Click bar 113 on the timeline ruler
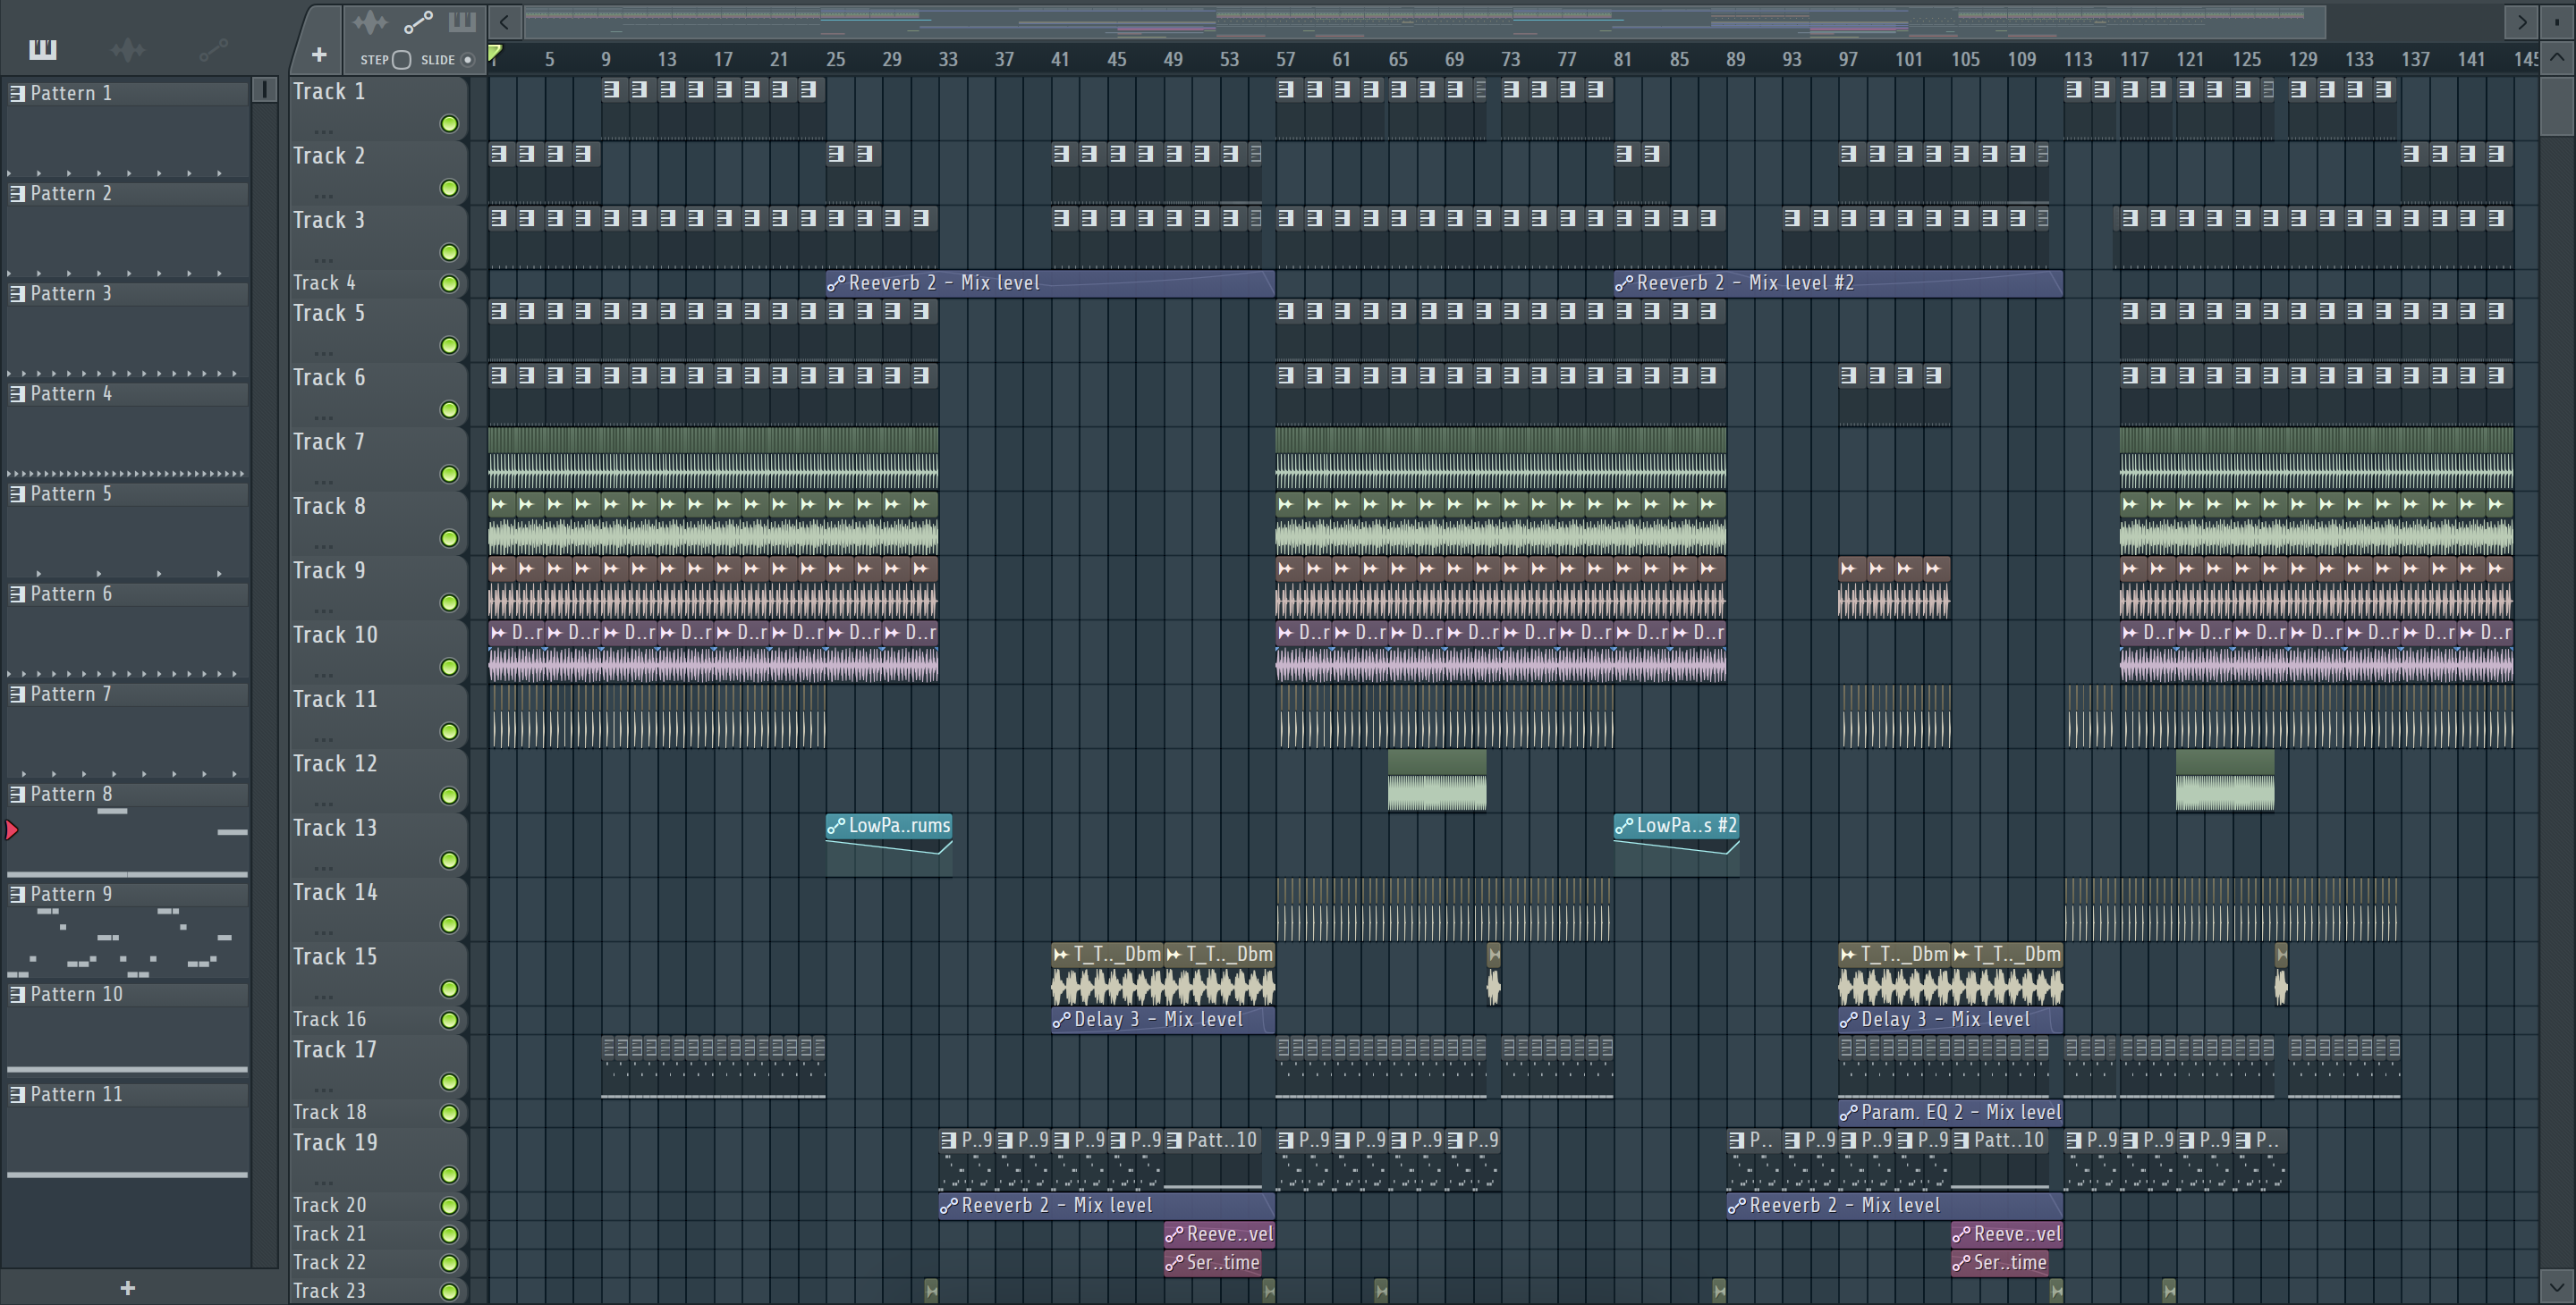Screen dimensions: 2576x1305 (2078, 60)
